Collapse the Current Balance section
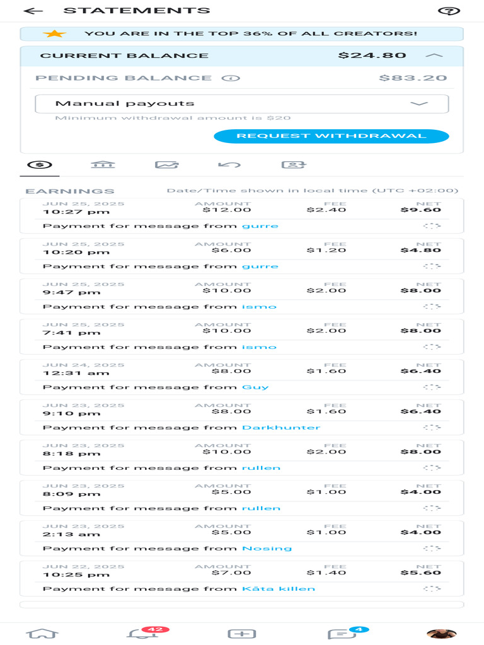Screen dimensions: 484x645 [x=434, y=55]
